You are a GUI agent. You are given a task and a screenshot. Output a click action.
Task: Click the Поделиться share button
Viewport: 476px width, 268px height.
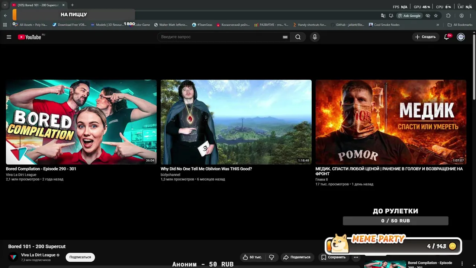[296, 257]
